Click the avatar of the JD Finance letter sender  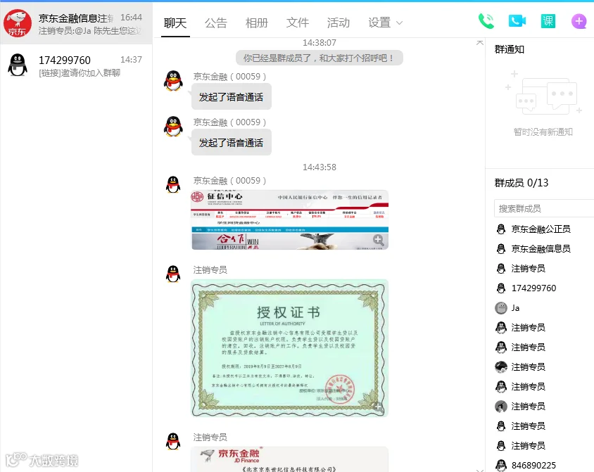[173, 441]
